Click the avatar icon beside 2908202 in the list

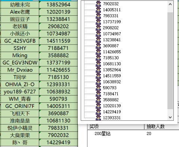coord(98,28)
